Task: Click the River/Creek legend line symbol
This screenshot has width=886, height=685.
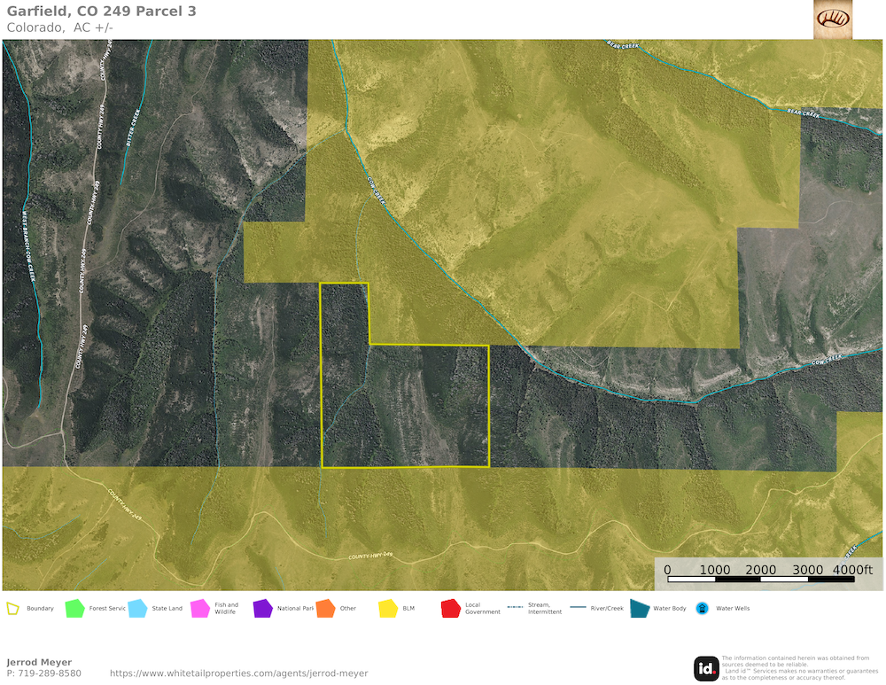Action: click(578, 609)
